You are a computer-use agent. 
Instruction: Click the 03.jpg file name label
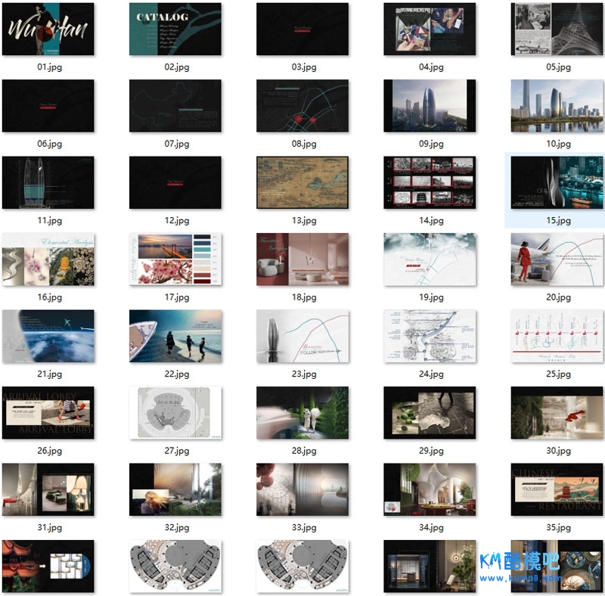pos(303,67)
